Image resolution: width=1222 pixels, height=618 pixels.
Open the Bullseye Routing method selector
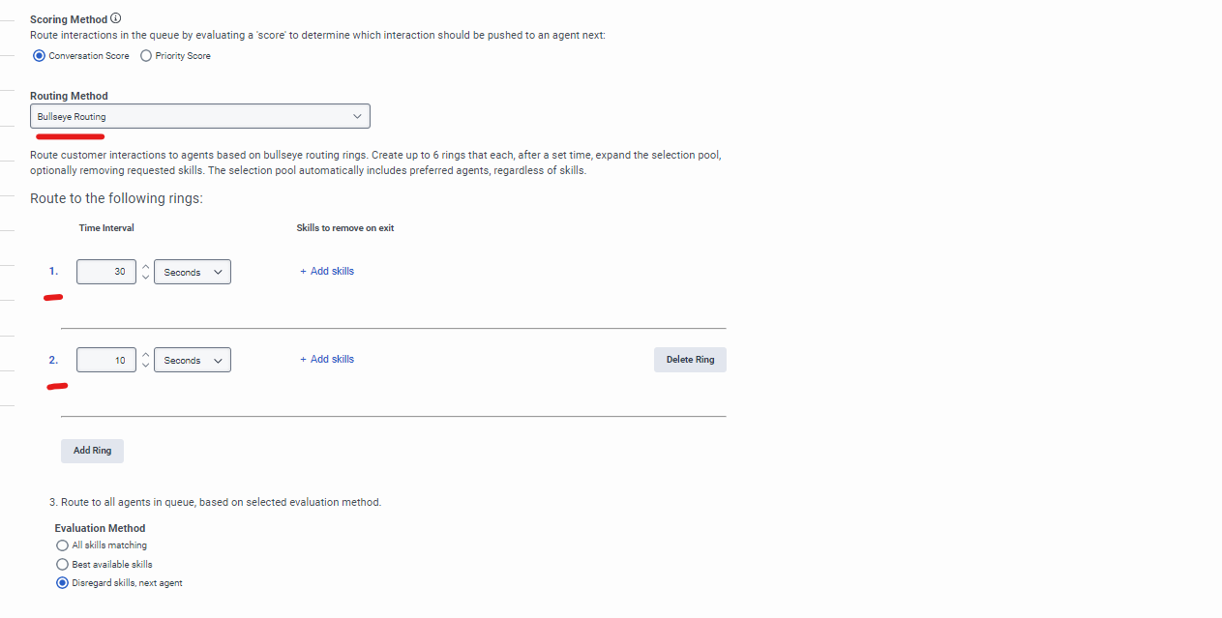[199, 115]
